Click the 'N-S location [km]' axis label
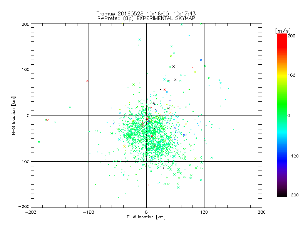 click(13, 115)
